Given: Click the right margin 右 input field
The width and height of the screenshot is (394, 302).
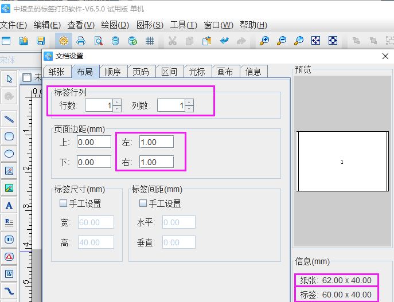Looking at the screenshot, I should click(x=157, y=162).
